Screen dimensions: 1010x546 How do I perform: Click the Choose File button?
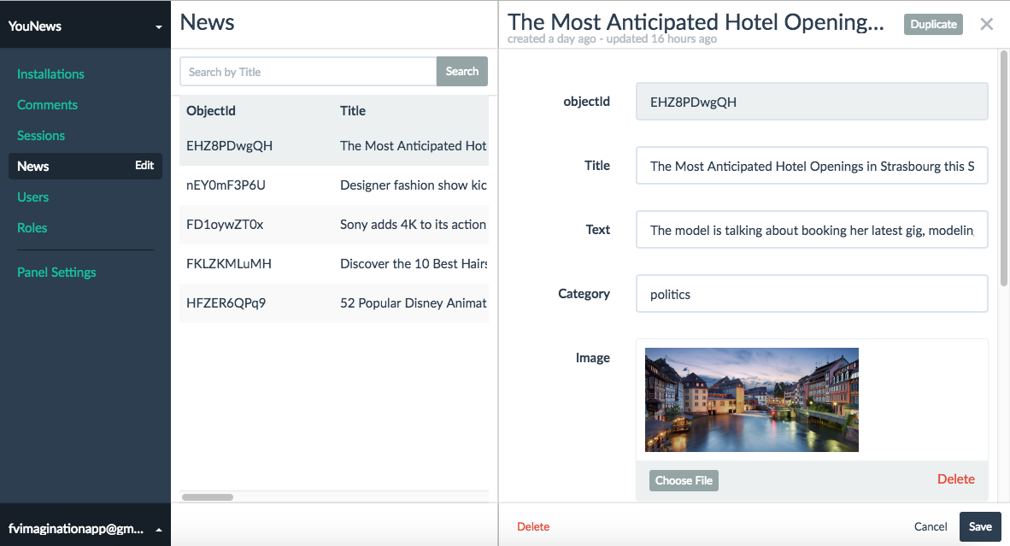(684, 480)
